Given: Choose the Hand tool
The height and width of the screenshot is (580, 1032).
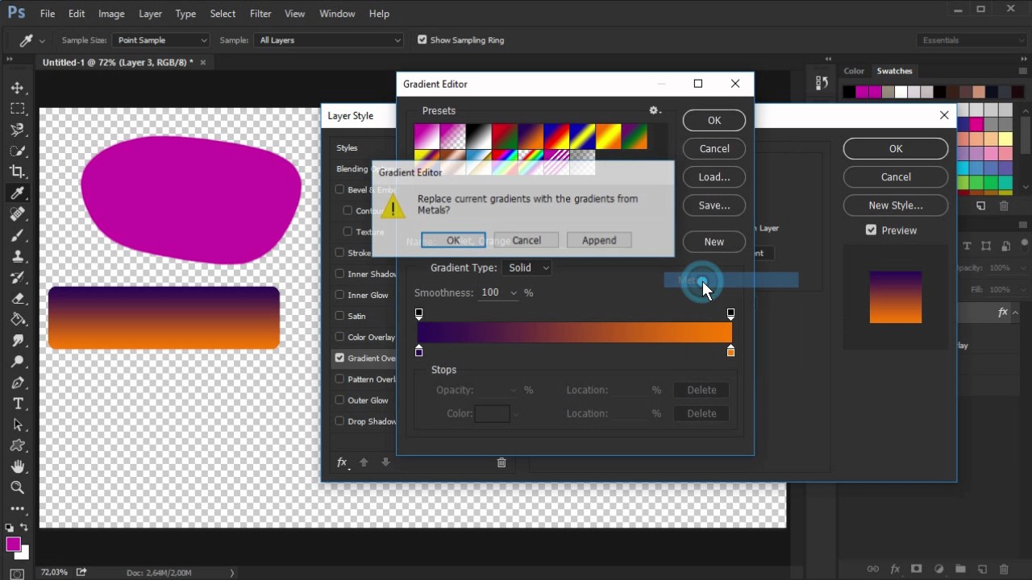Looking at the screenshot, I should click(17, 466).
